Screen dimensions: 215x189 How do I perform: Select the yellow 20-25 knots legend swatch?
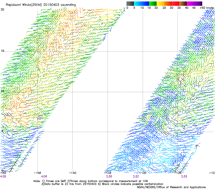click(x=160, y=3)
